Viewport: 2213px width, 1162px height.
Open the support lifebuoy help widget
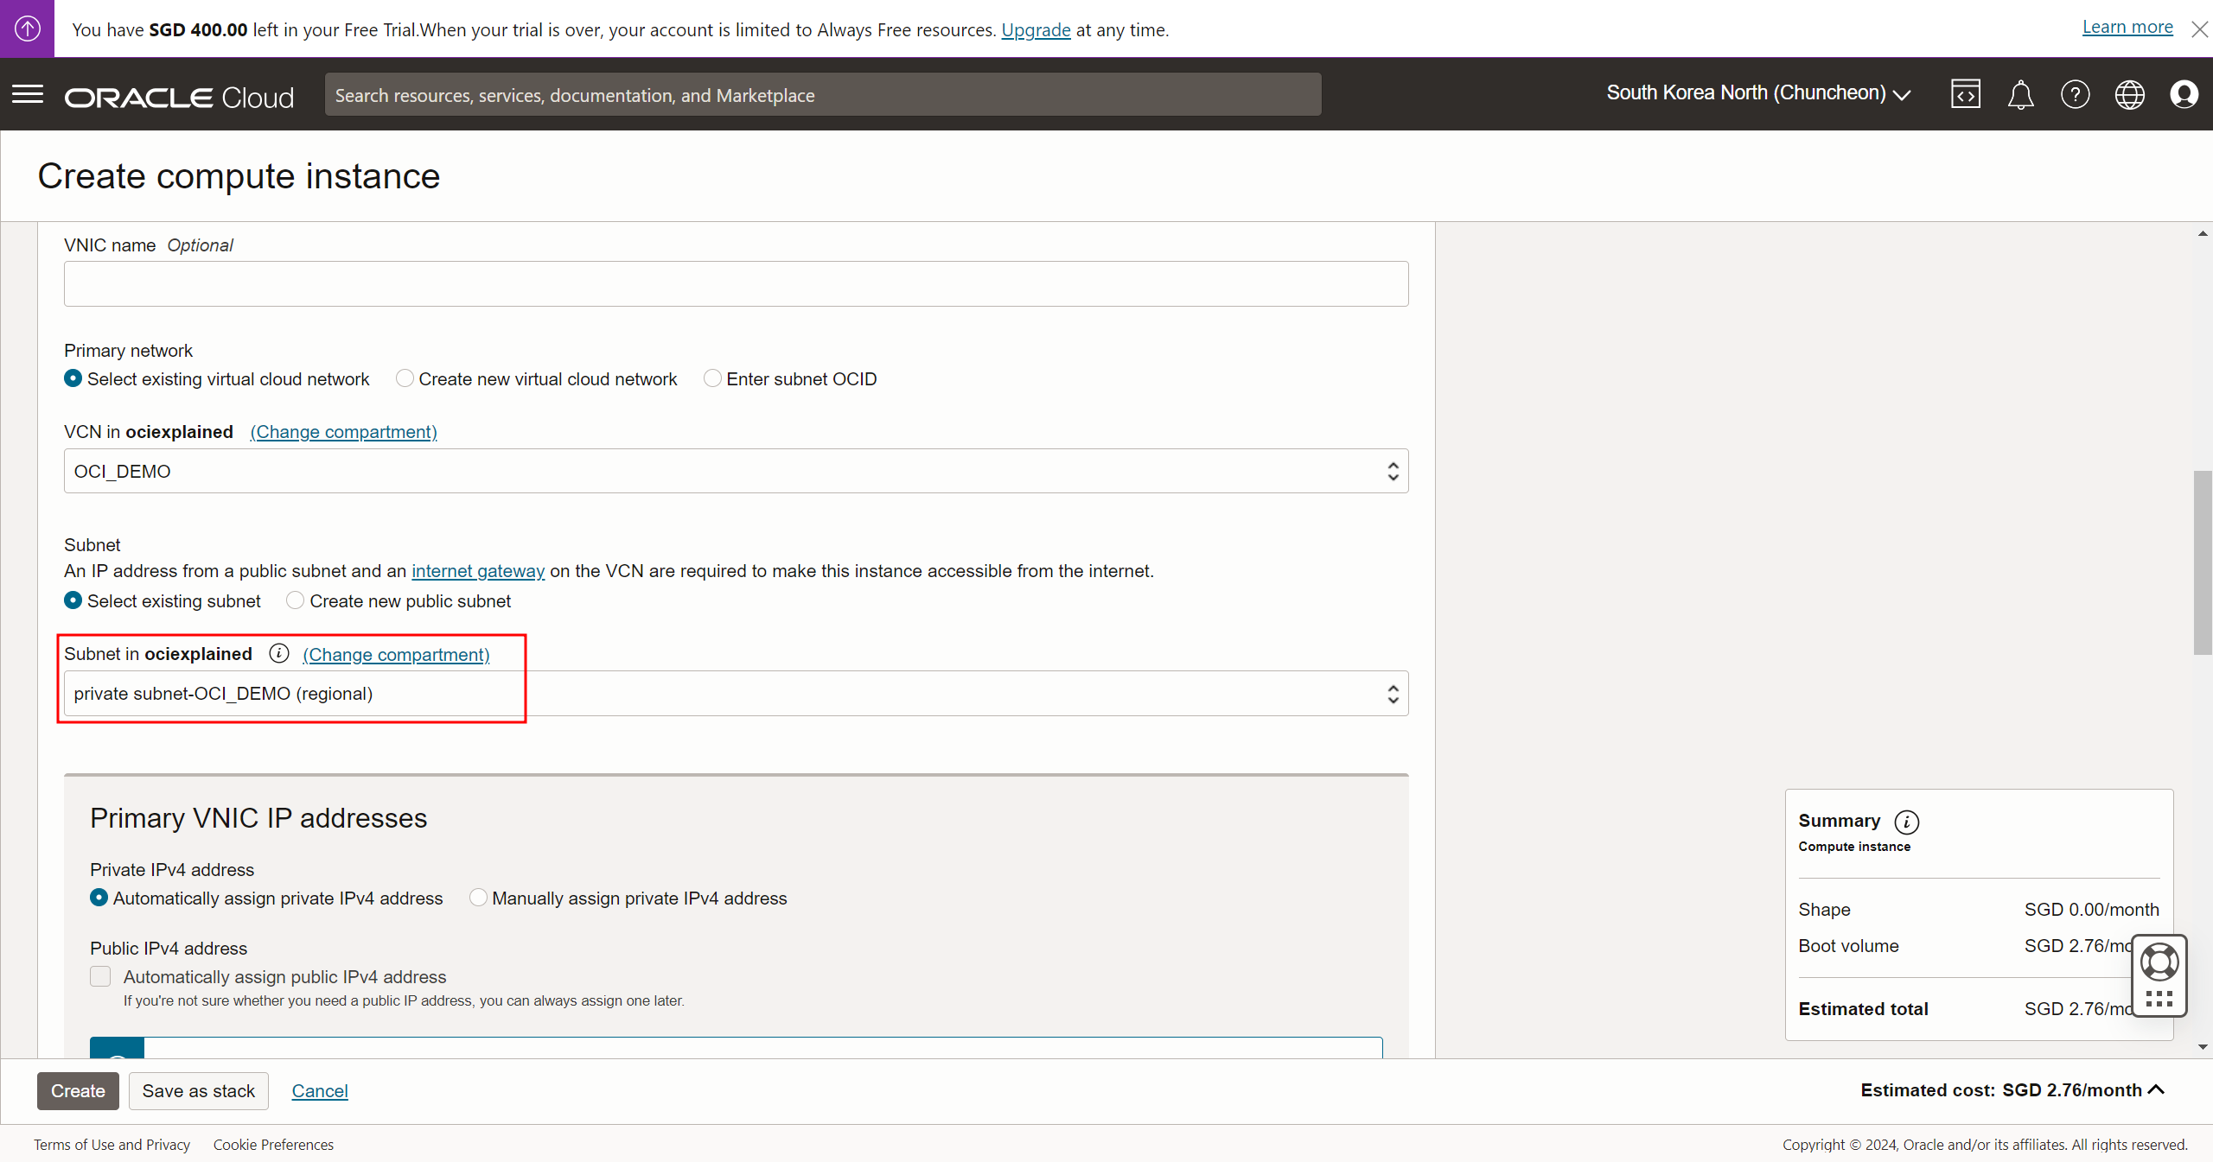point(2159,962)
